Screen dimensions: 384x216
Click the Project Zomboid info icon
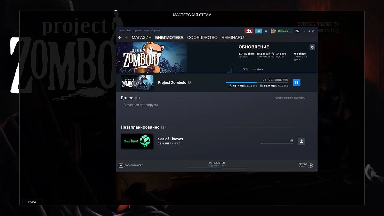pyautogui.click(x=189, y=83)
